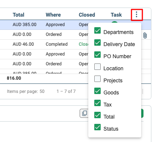Enable the Location column checkbox

click(97, 66)
